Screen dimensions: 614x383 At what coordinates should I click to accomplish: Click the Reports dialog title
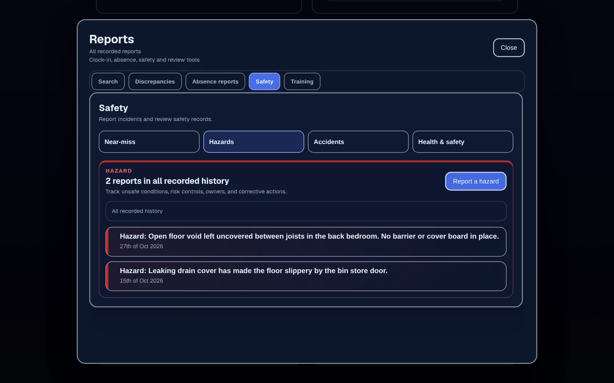coord(112,39)
